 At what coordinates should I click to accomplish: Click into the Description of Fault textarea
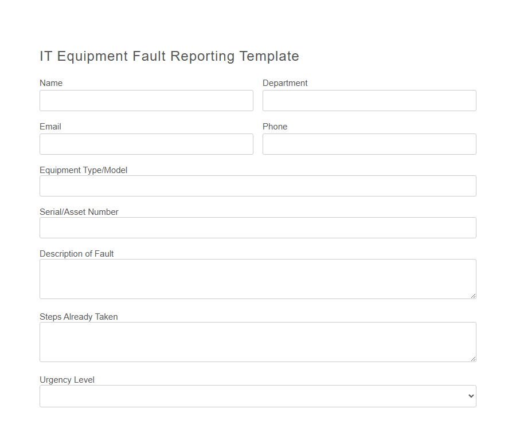[x=257, y=278]
